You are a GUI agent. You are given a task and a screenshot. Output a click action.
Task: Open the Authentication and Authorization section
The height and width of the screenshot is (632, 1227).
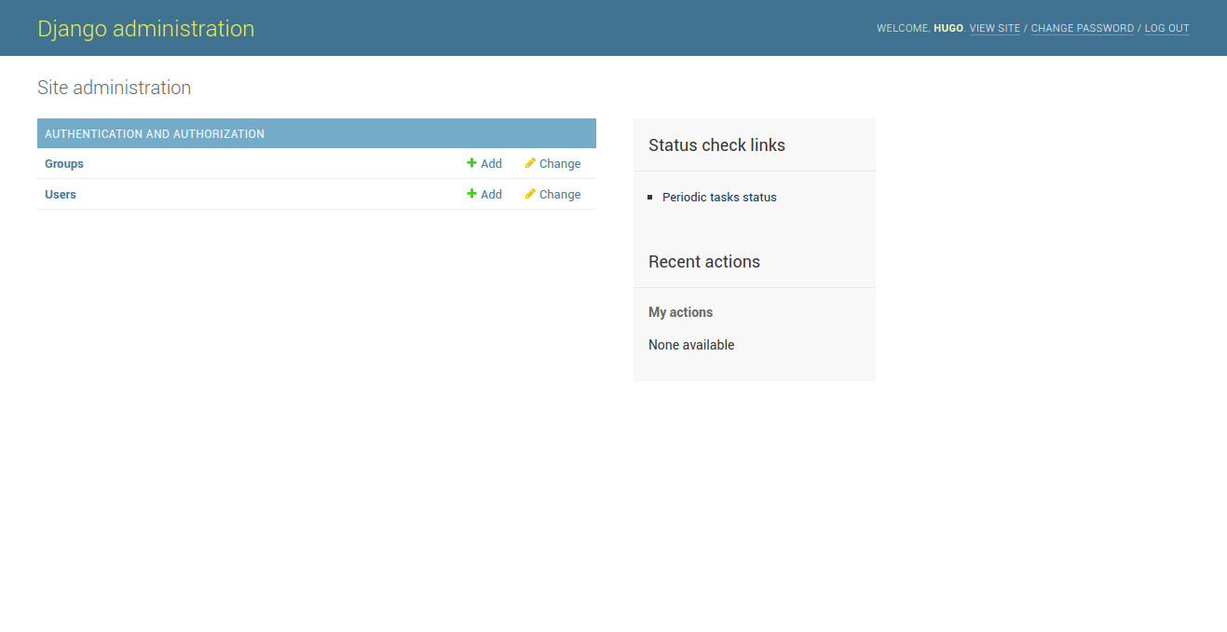155,133
